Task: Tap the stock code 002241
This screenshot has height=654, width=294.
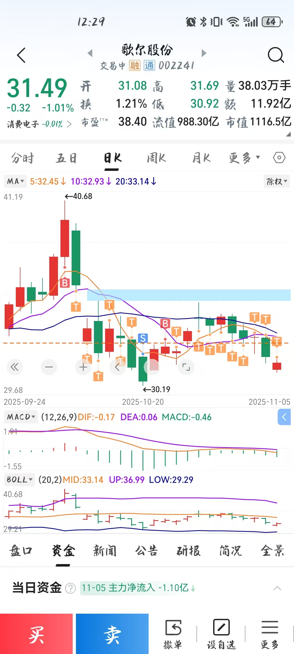Action: tap(176, 65)
